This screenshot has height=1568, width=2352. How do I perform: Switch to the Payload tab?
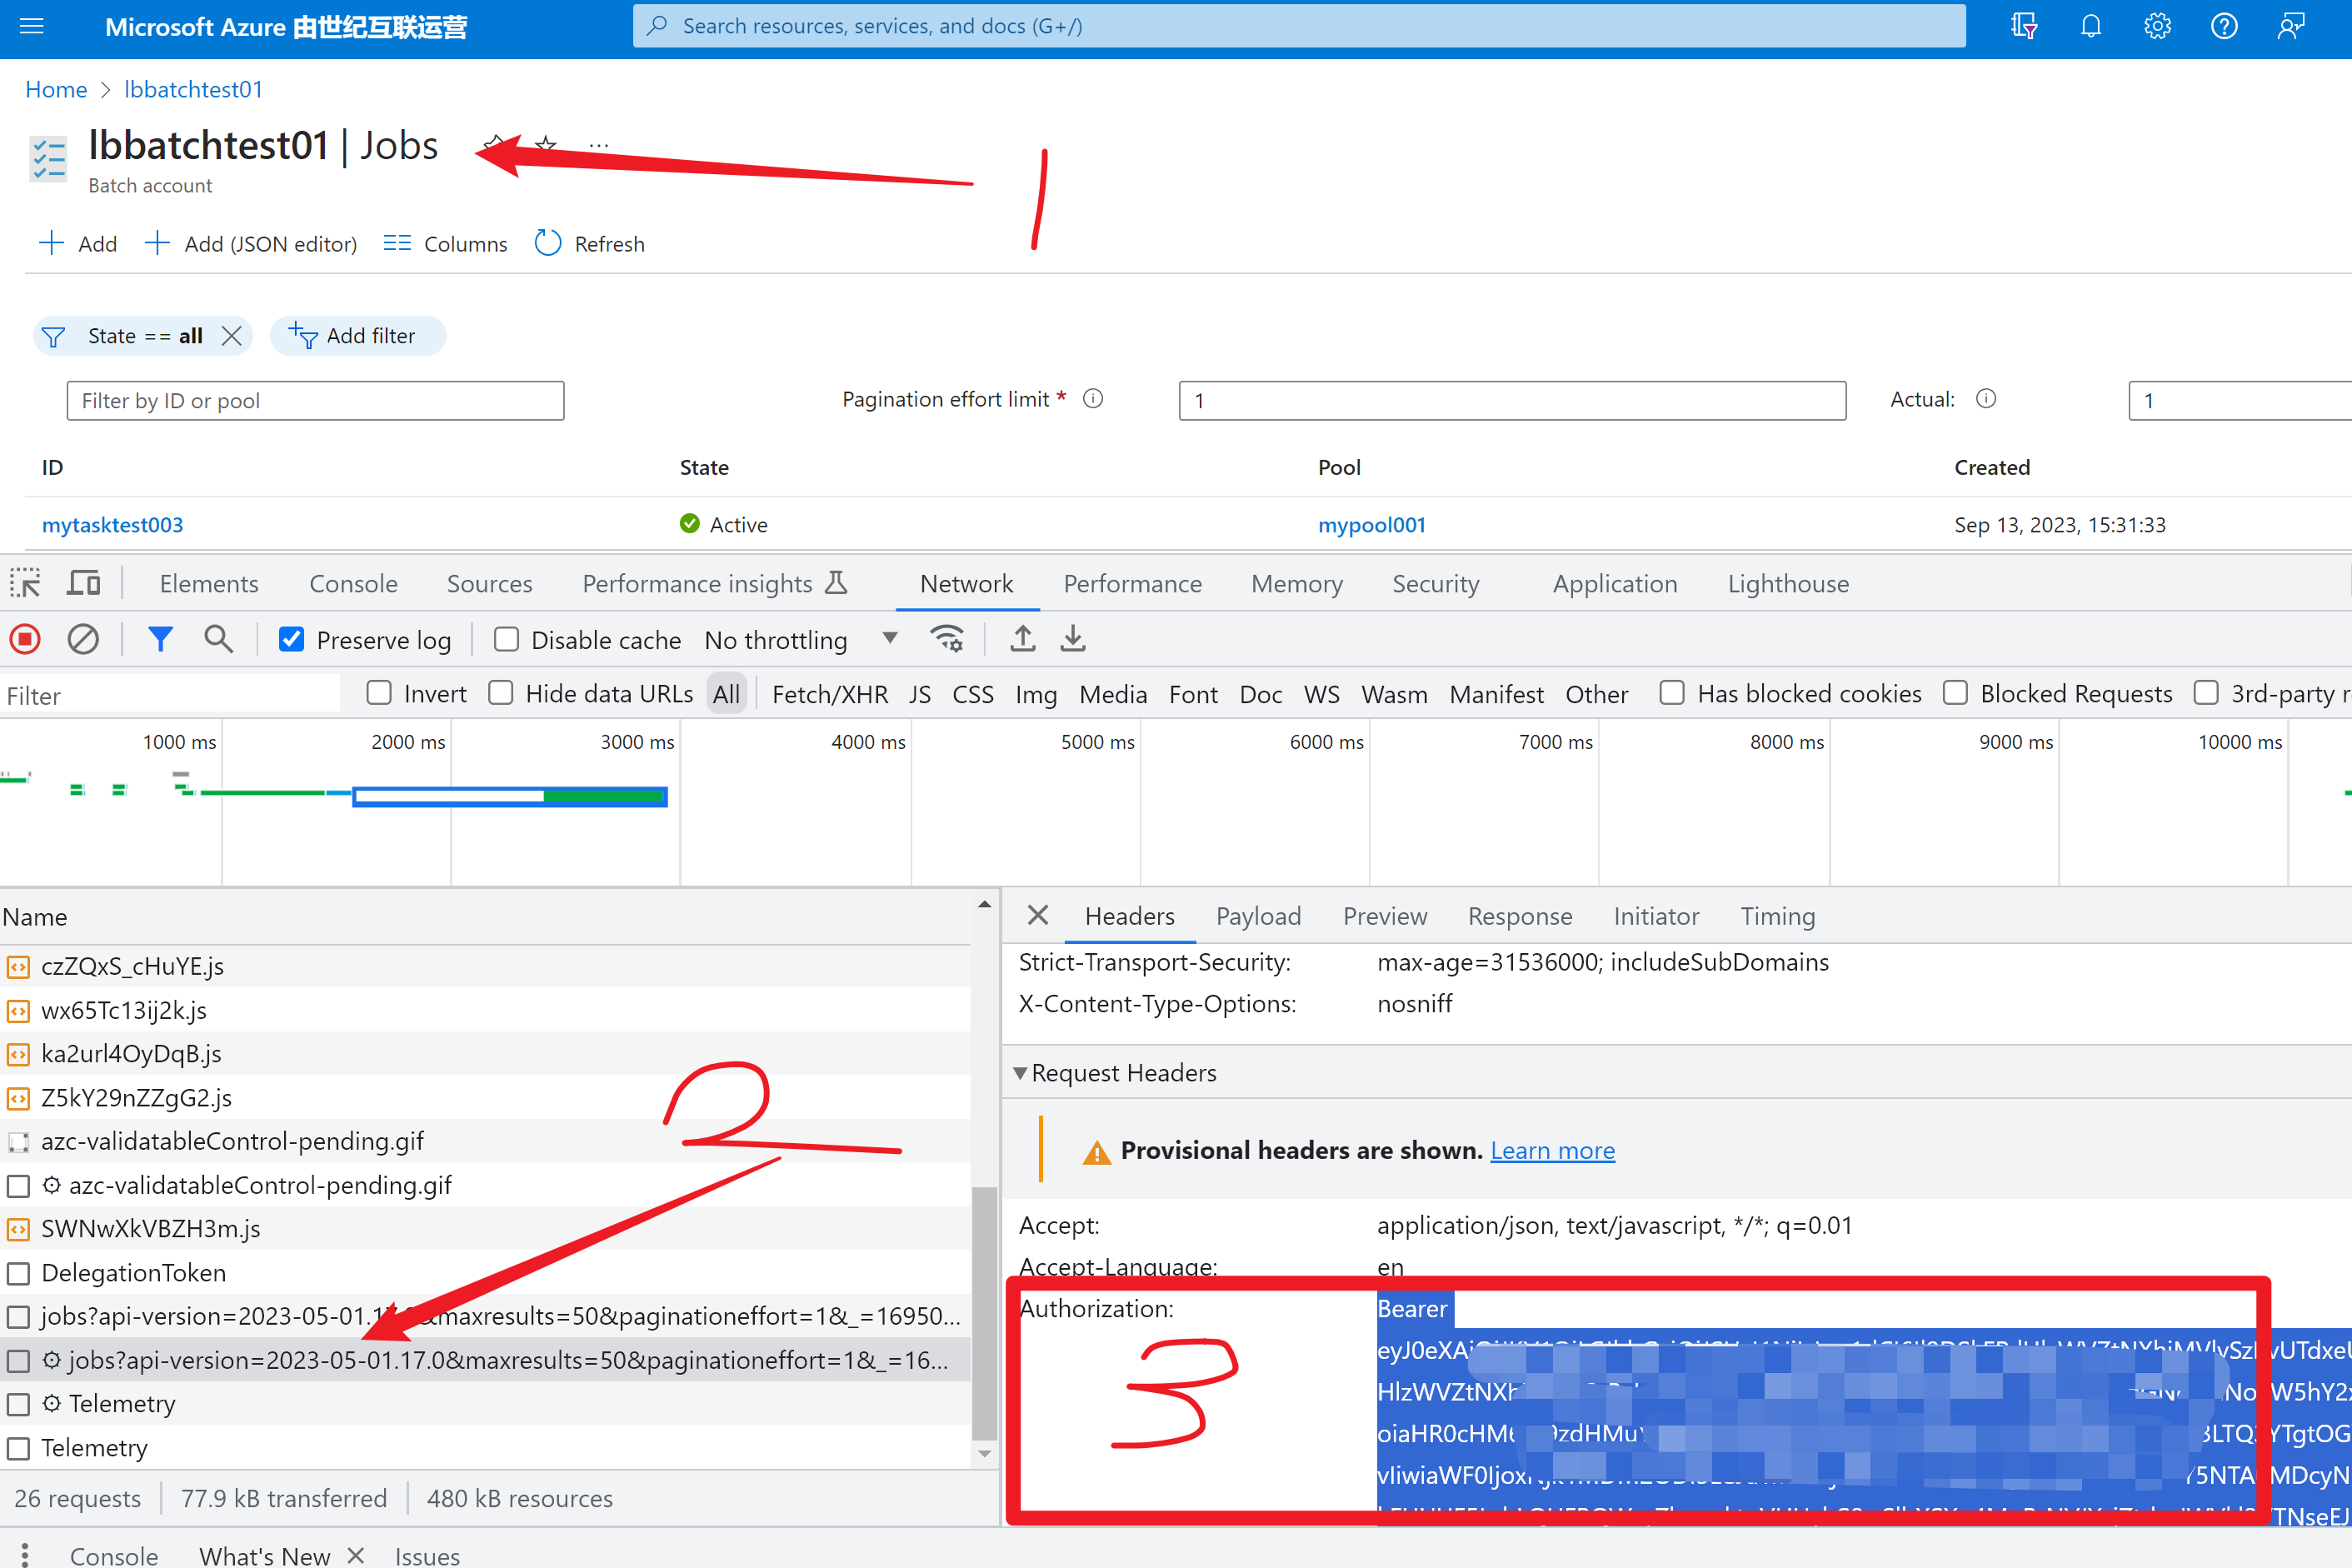[x=1258, y=916]
